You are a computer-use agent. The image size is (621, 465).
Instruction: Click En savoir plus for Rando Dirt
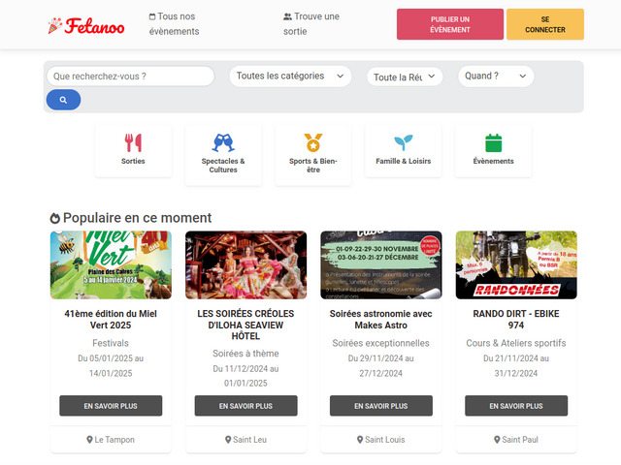(x=516, y=406)
